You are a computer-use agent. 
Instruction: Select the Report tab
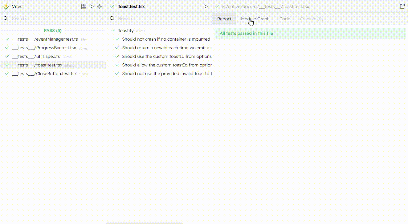click(224, 19)
